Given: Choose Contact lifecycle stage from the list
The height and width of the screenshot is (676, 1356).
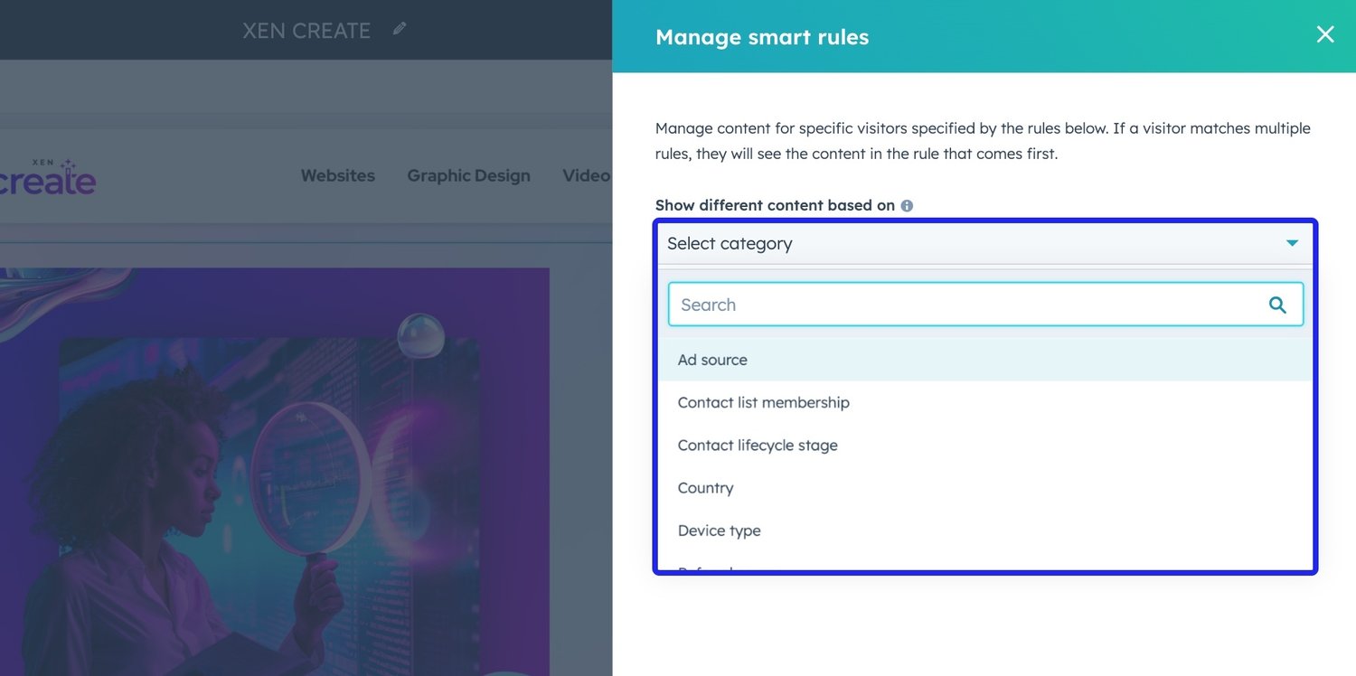Looking at the screenshot, I should (757, 445).
